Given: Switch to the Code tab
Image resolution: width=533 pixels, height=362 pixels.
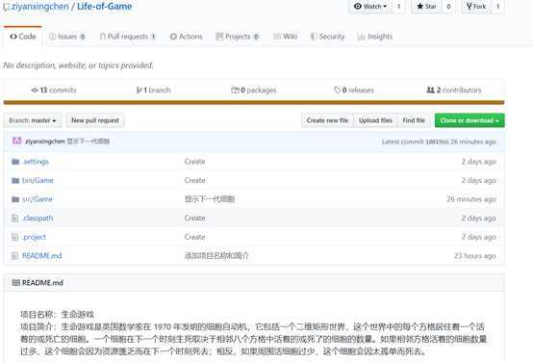Looking at the screenshot, I should [23, 37].
